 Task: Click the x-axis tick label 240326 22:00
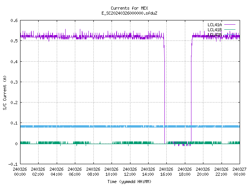point(221,172)
